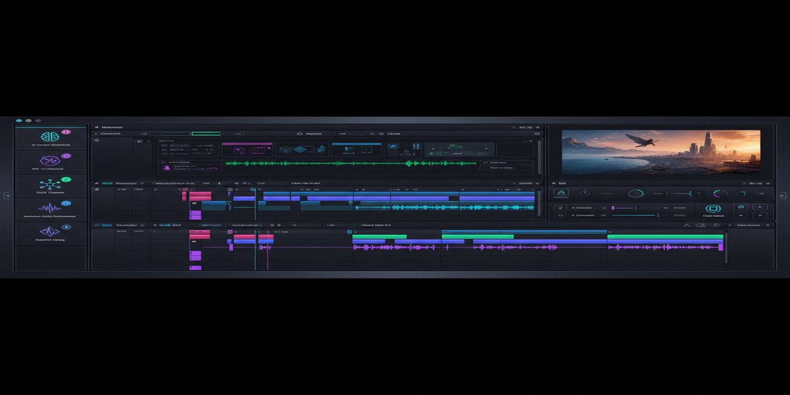Select the pink clip in middle timeline
The height and width of the screenshot is (395, 790).
coord(200,196)
